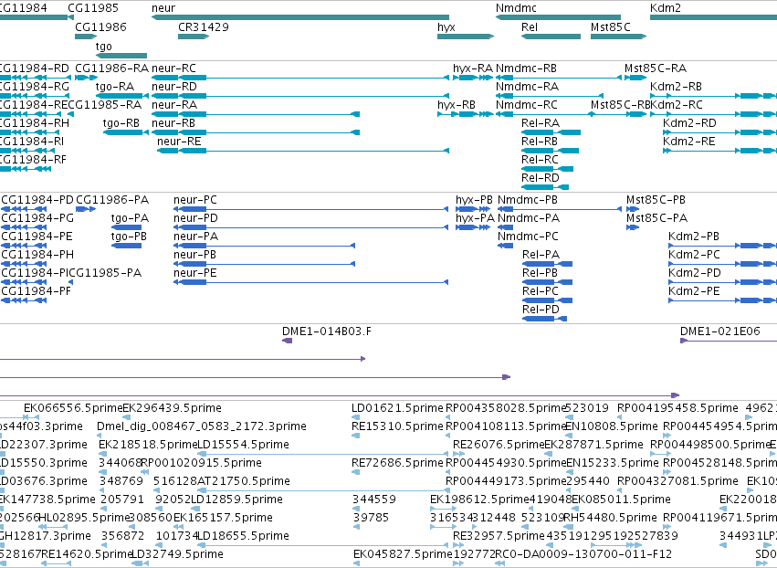
Task: Click protein Mst85C-PB
Action: 633,210
